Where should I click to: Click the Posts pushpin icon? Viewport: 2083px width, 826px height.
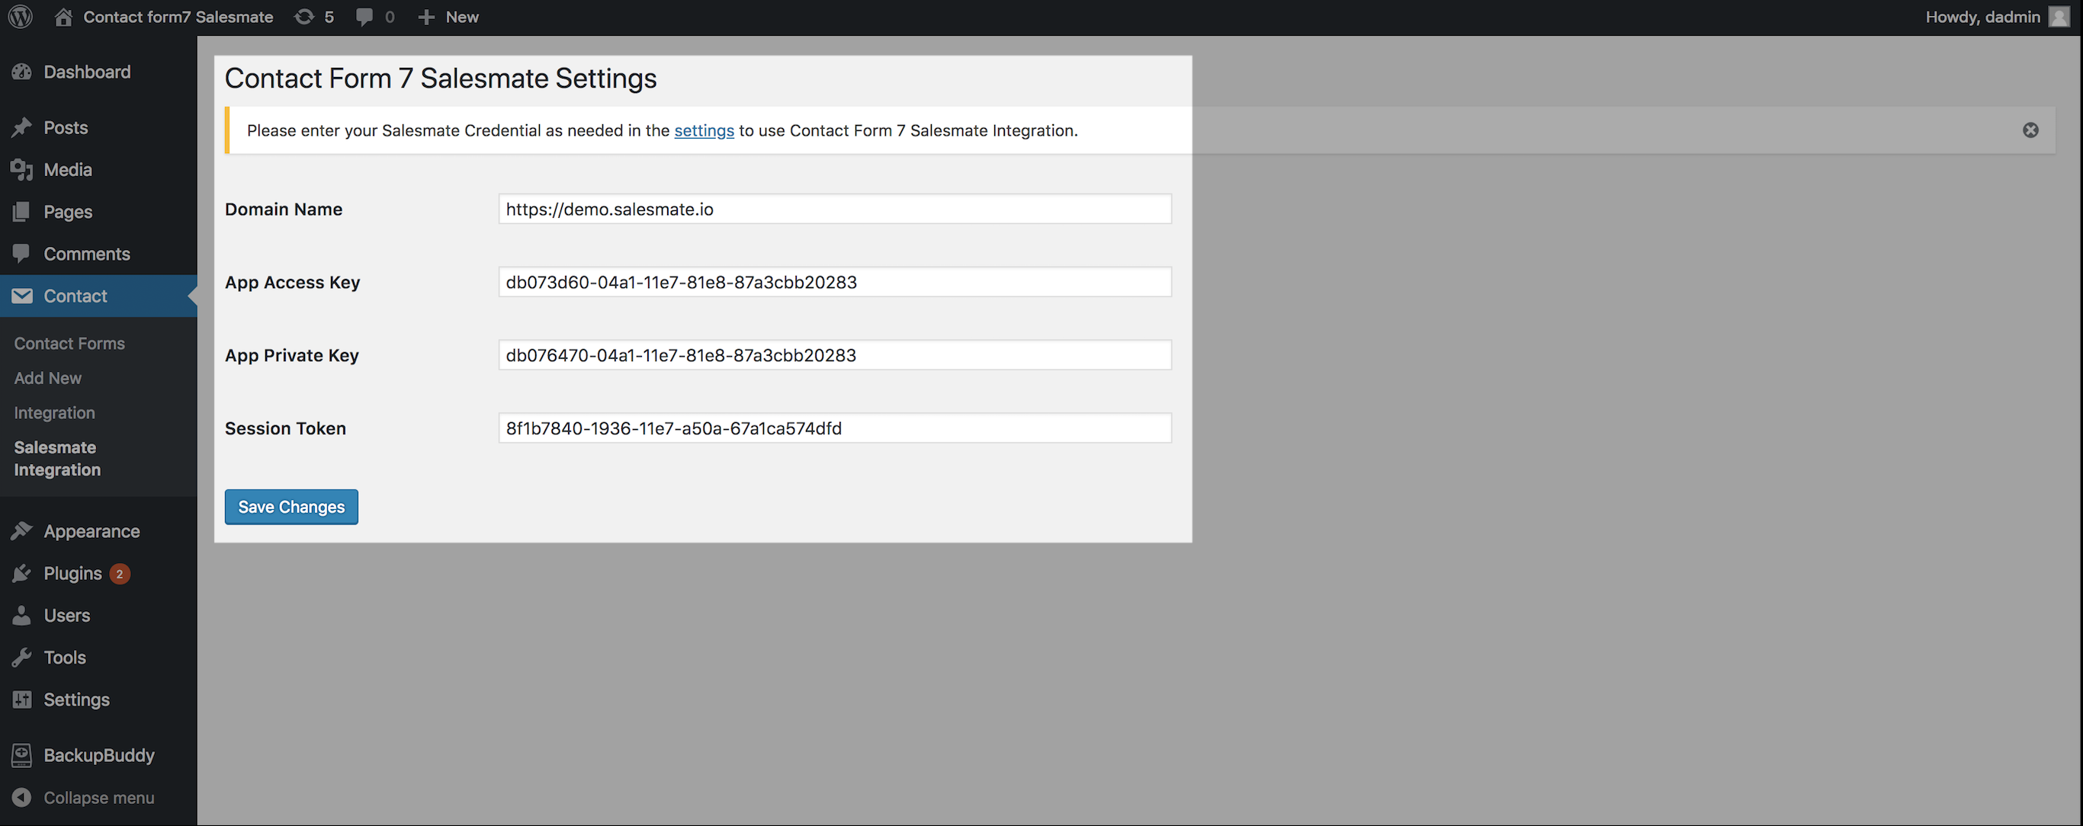point(22,128)
